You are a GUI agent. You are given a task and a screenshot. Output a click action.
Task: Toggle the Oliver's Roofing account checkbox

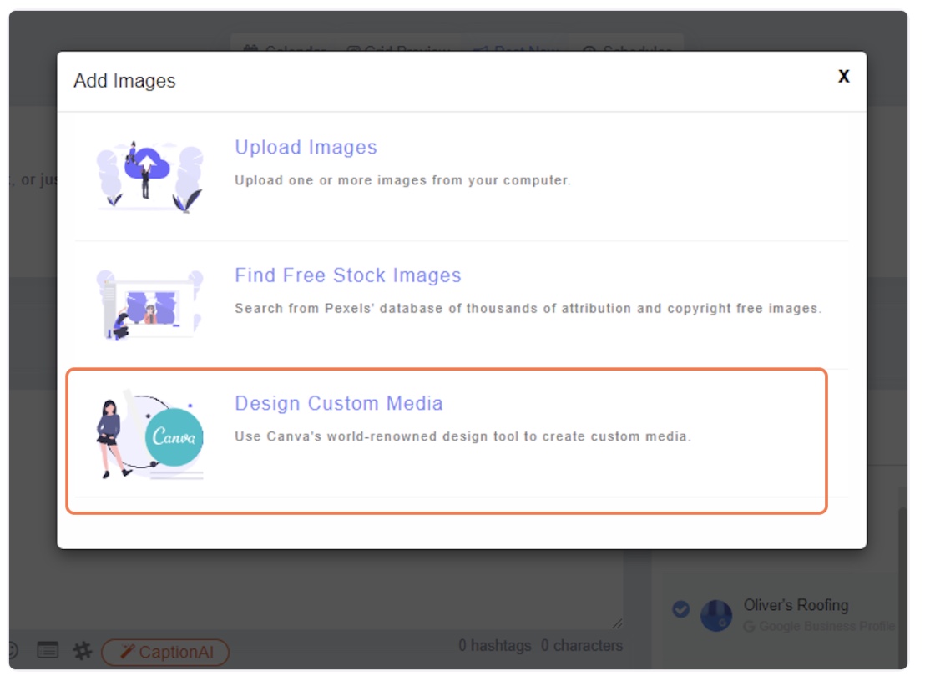click(681, 610)
